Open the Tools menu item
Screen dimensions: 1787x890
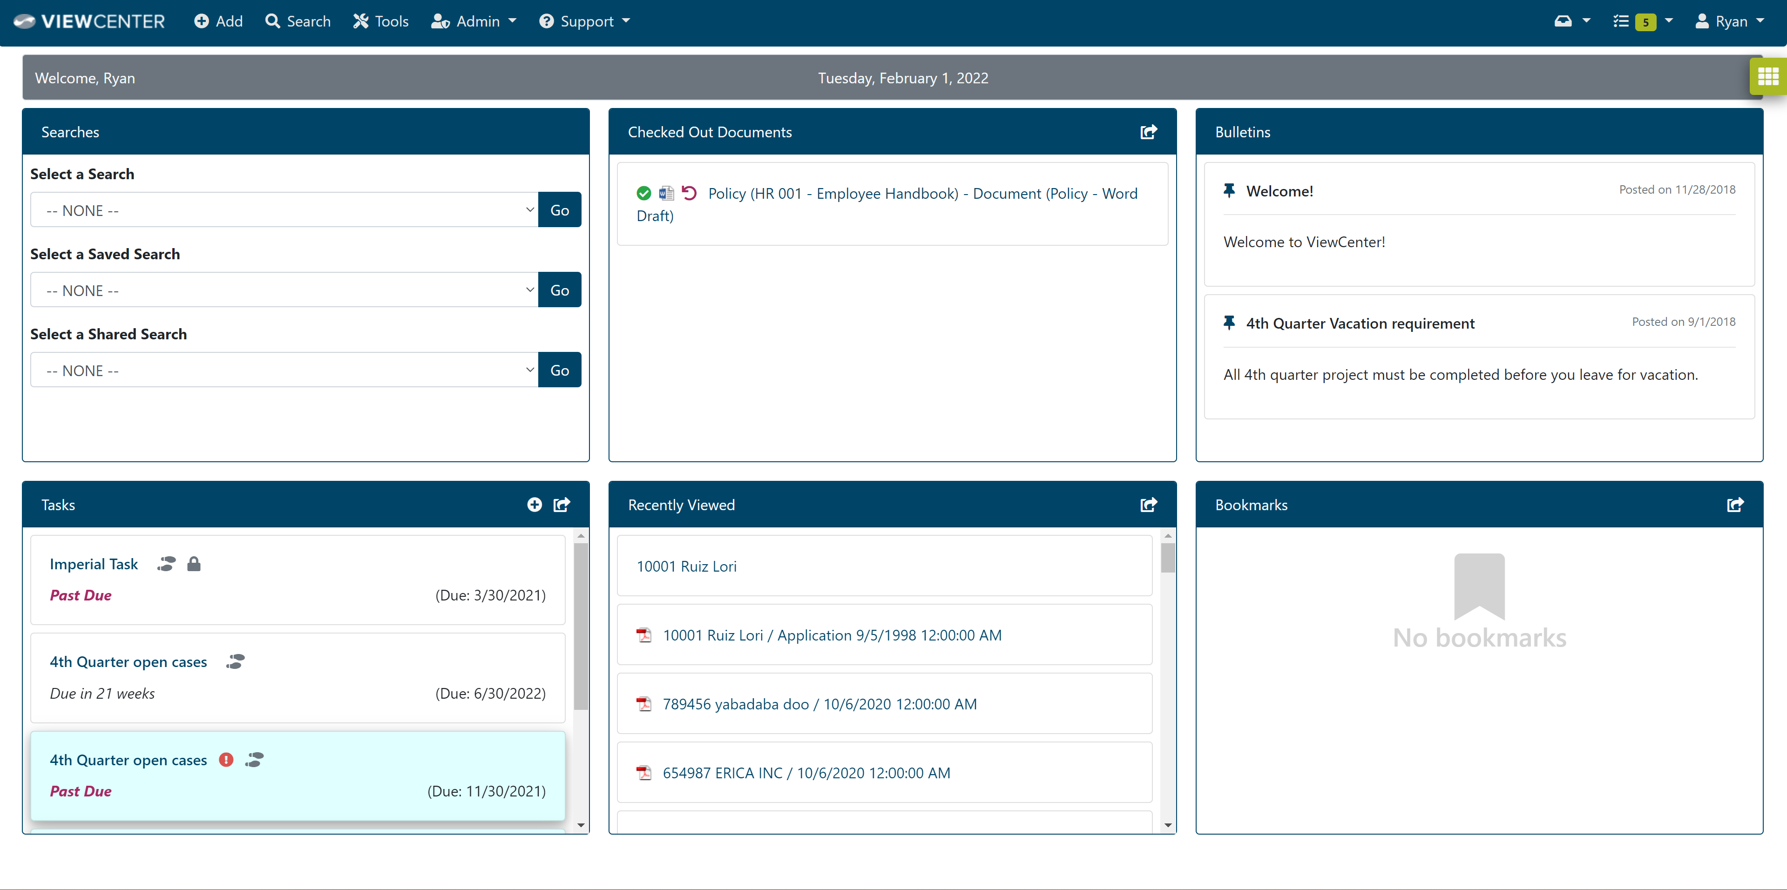(381, 21)
